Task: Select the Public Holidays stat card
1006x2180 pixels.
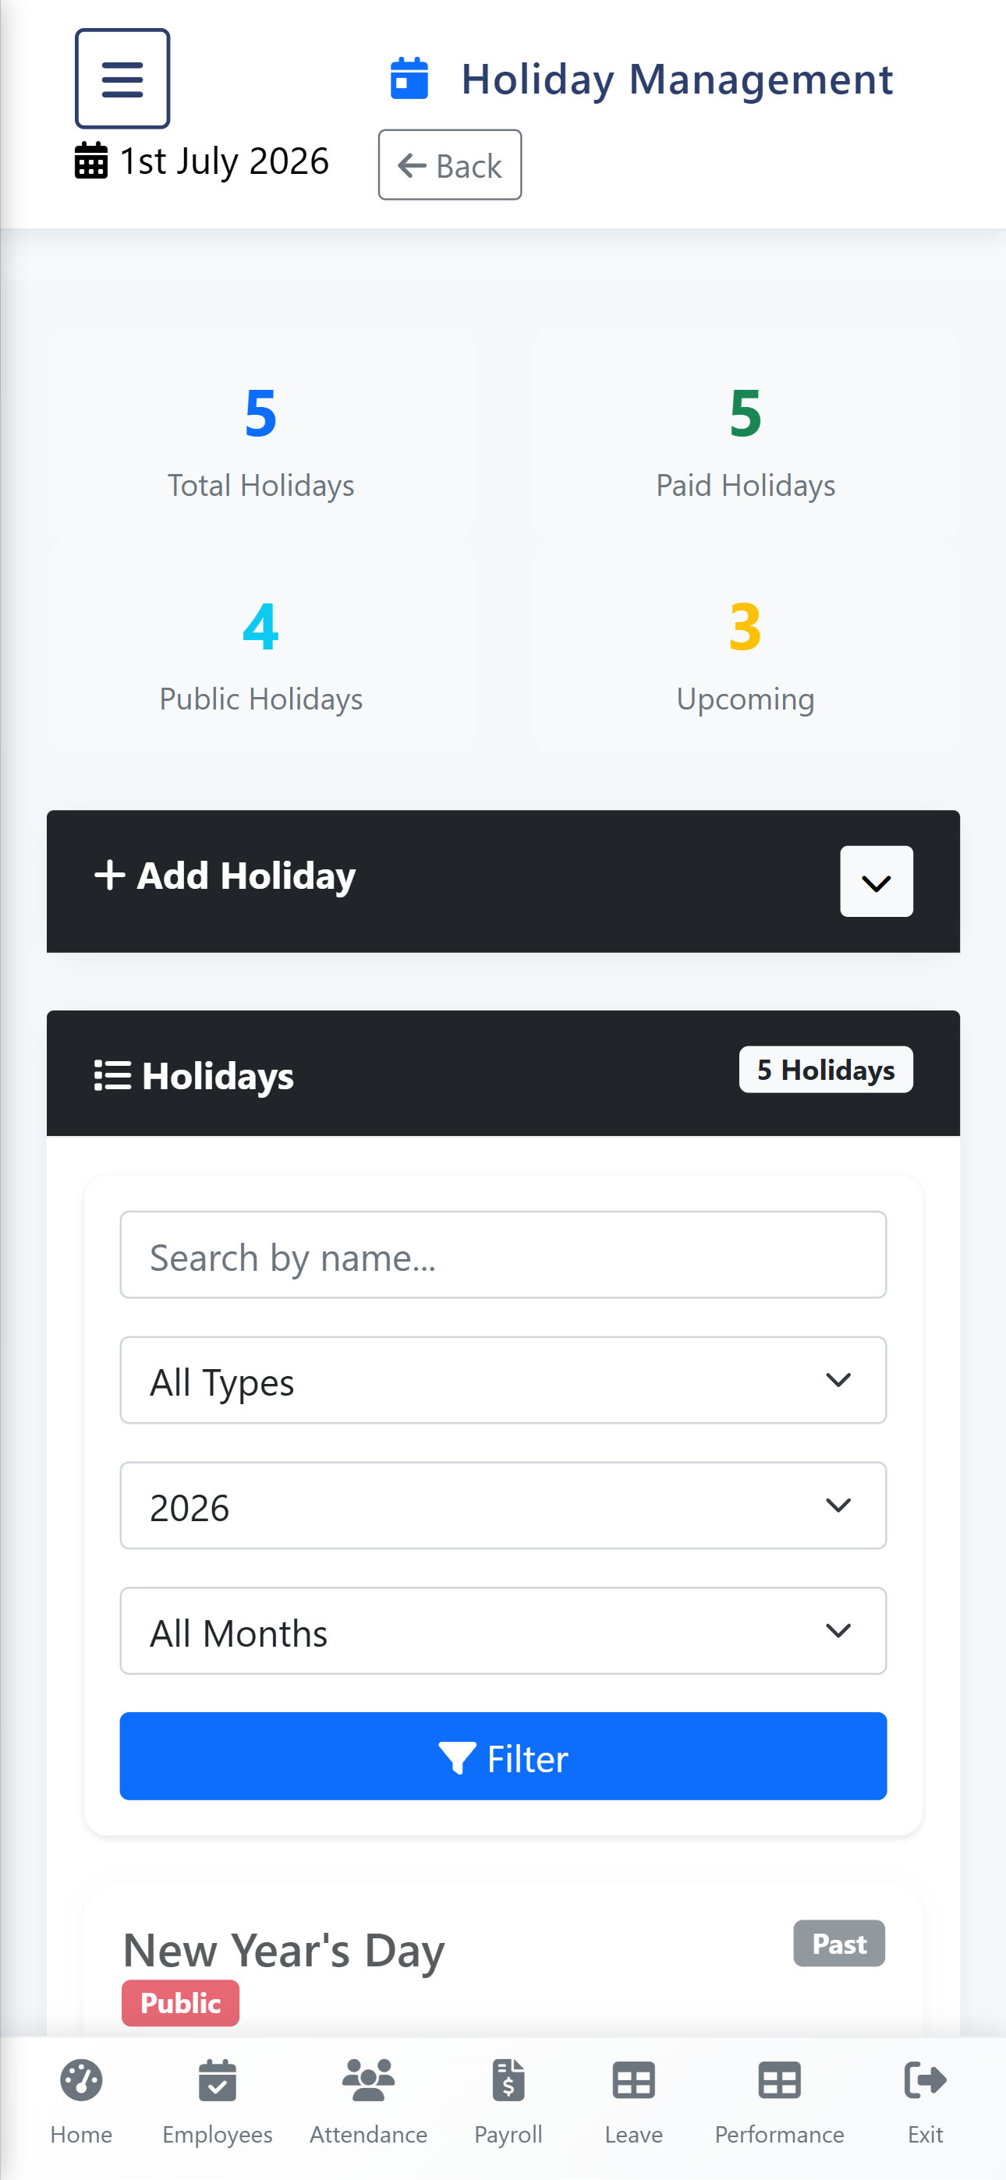Action: [260, 648]
